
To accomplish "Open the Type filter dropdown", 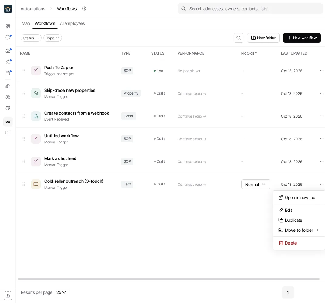I will (52, 38).
